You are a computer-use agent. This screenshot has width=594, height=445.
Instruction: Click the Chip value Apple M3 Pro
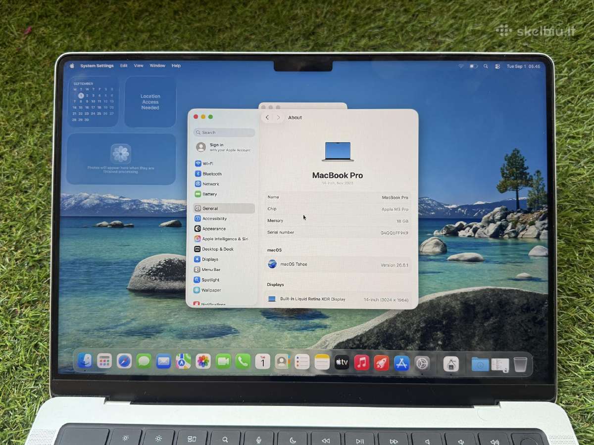(x=395, y=210)
